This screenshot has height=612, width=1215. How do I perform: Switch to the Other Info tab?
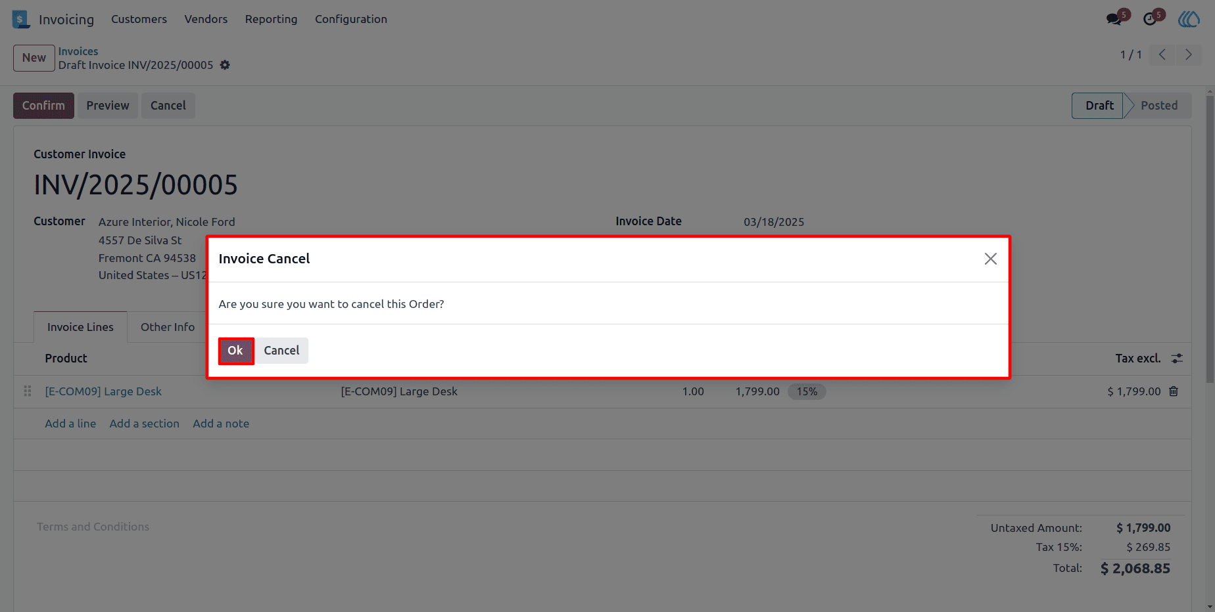coord(168,327)
